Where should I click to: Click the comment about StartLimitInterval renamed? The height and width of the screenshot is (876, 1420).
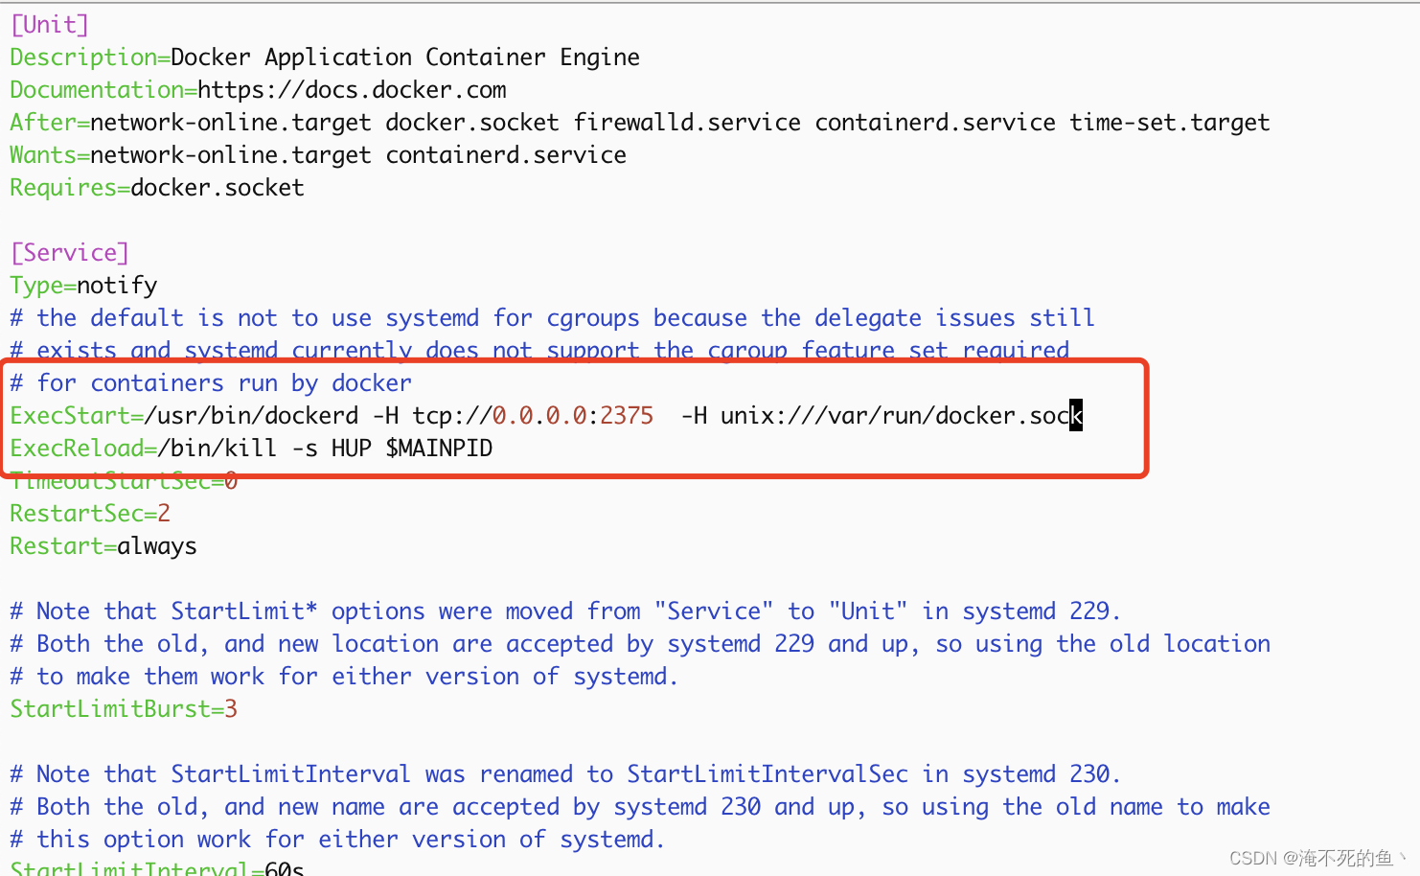pos(565,774)
